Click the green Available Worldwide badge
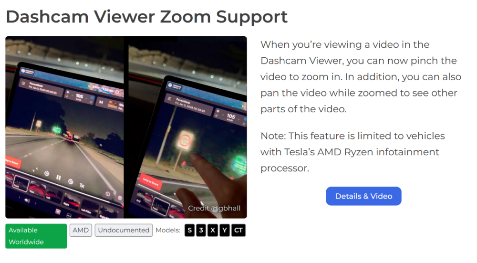 [36, 236]
